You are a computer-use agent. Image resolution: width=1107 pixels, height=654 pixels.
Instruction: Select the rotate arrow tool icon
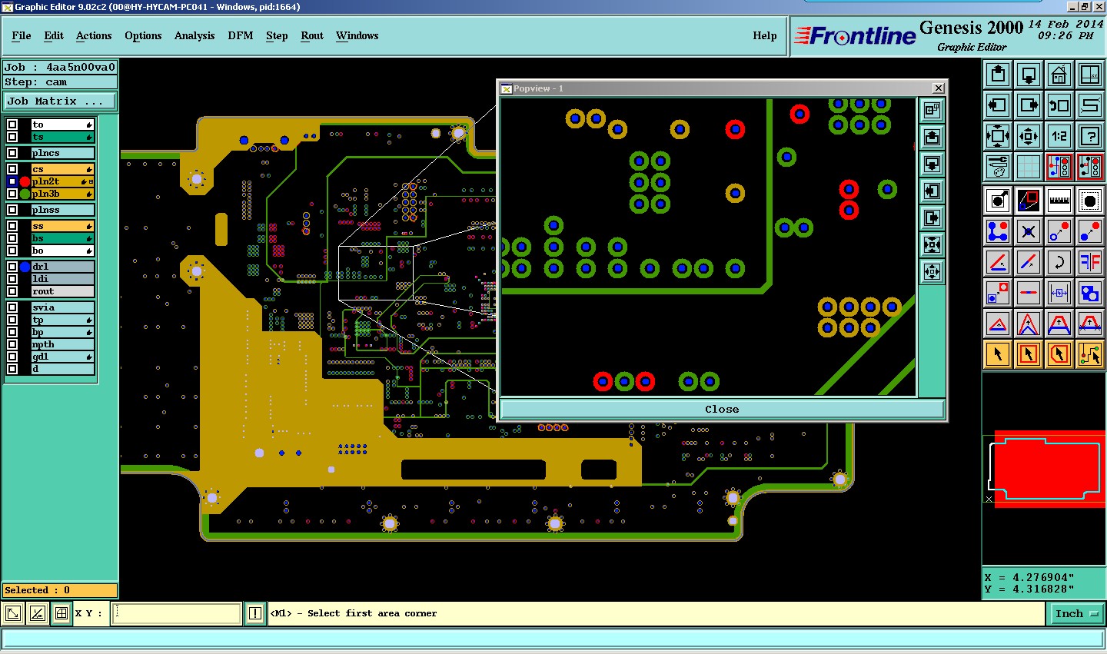point(1059,261)
